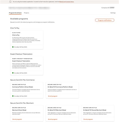Open Settings
119x126 pixels.
(x=113, y=13)
